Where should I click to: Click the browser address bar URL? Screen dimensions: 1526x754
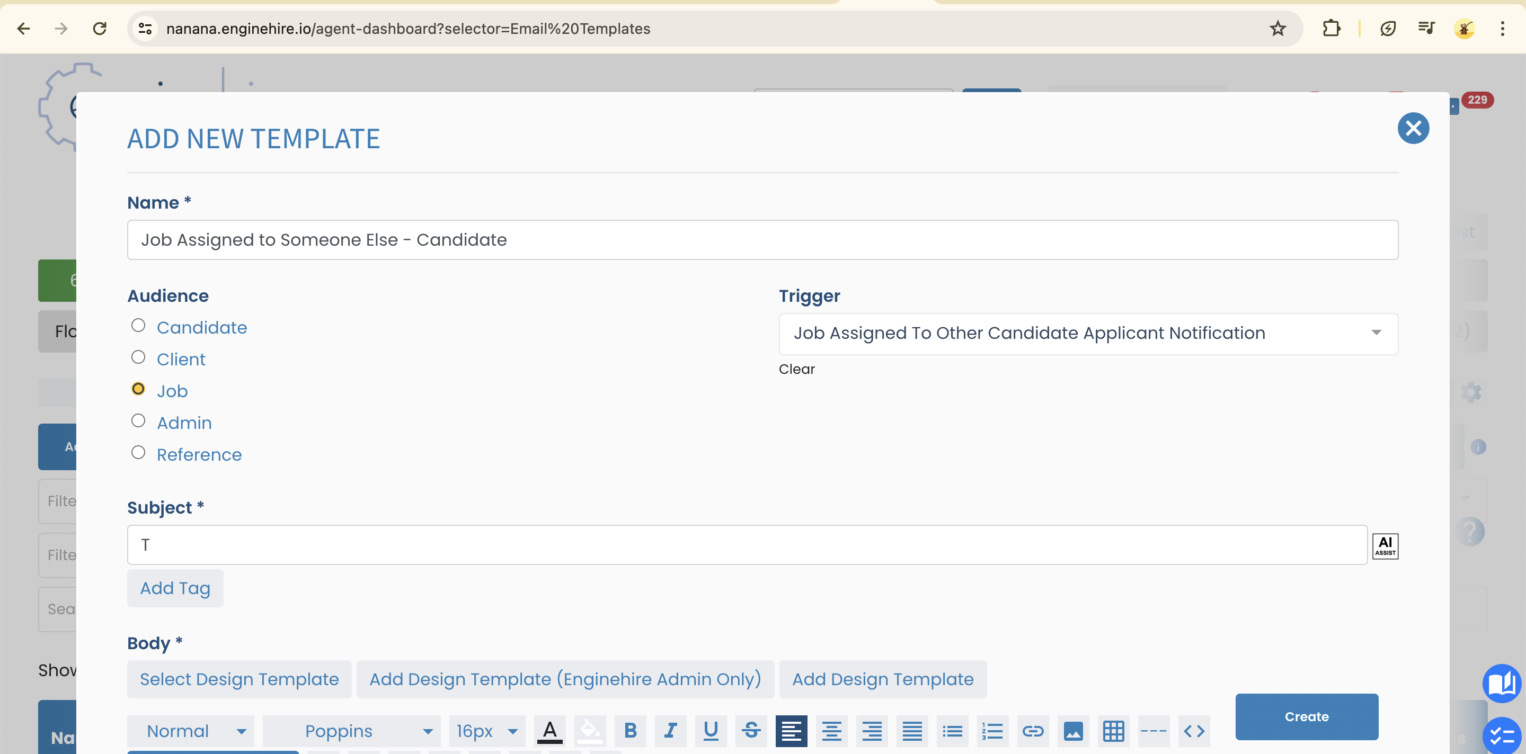coord(408,29)
